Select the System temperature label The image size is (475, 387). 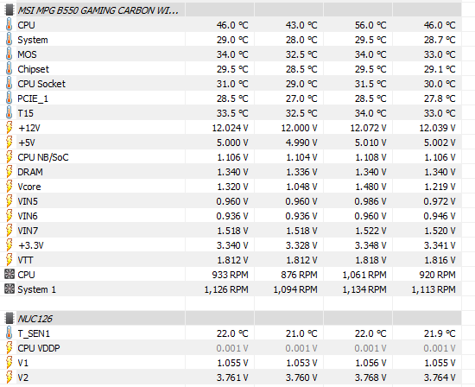point(33,40)
